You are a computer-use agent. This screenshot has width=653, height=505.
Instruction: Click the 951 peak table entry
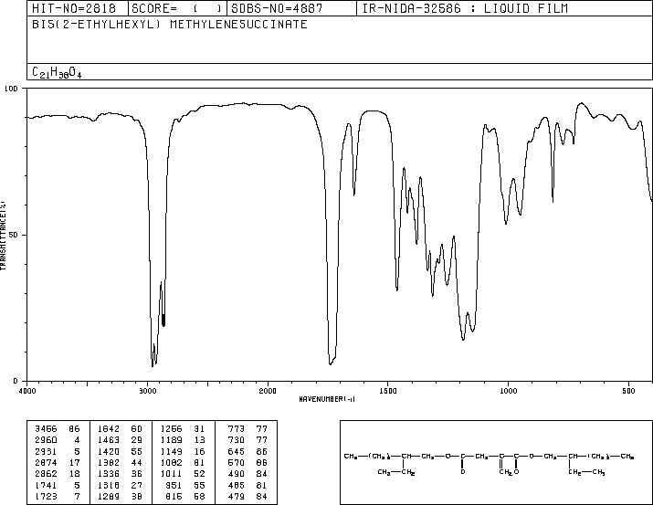click(185, 485)
